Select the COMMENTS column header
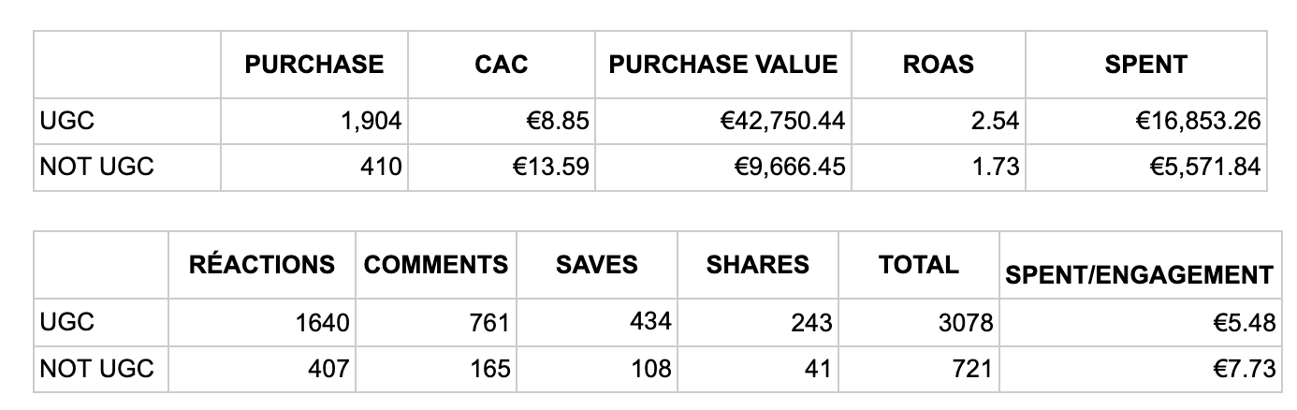 [436, 265]
